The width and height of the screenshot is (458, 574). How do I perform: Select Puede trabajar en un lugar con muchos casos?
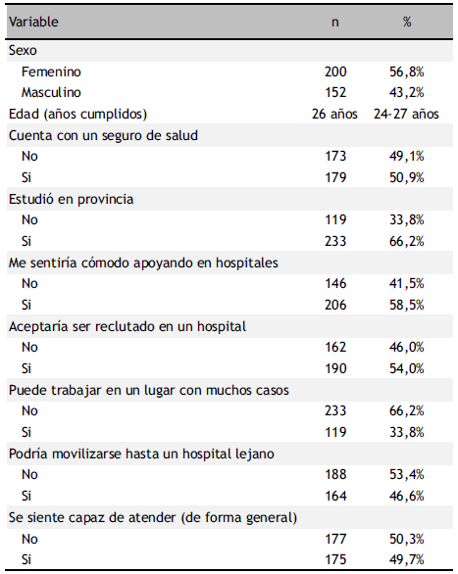[148, 390]
